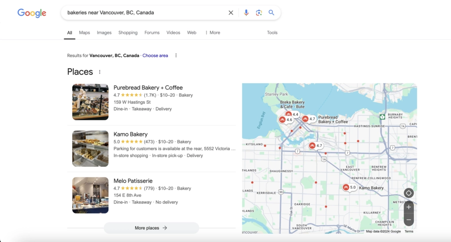Open the Tools options

tap(272, 33)
